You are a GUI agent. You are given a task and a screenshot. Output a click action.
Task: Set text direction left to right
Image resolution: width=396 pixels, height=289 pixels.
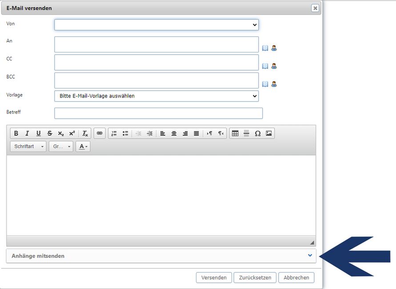click(209, 133)
